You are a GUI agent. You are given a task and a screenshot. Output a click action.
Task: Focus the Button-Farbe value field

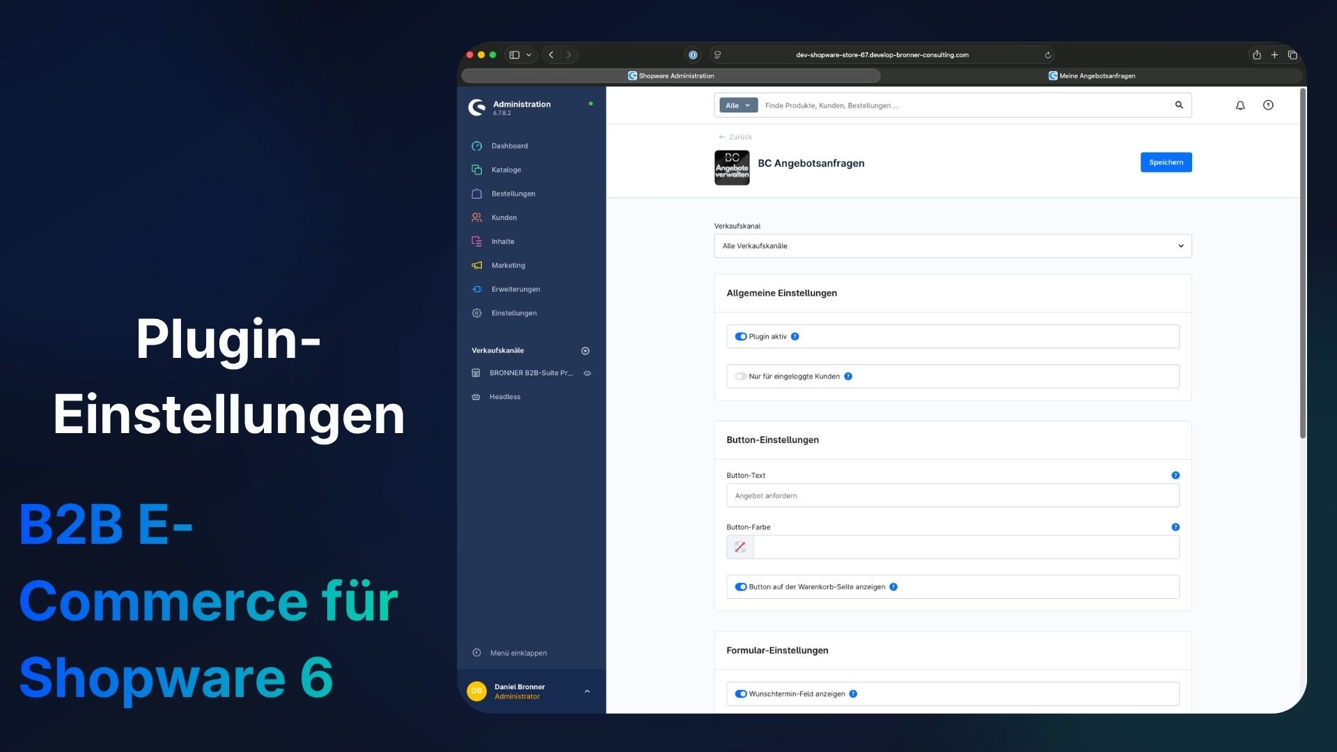click(966, 547)
